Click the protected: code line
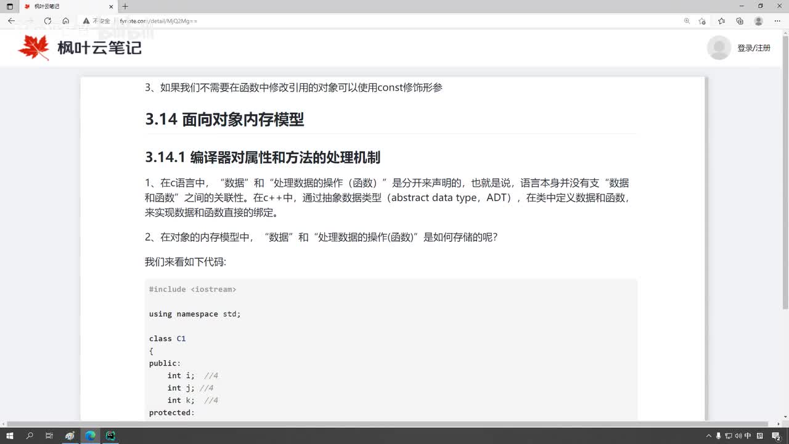789x444 pixels. tap(172, 413)
